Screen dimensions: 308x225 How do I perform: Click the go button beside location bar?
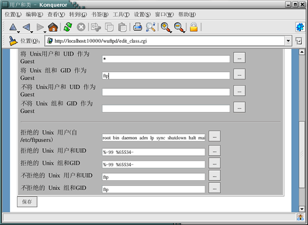(299, 41)
